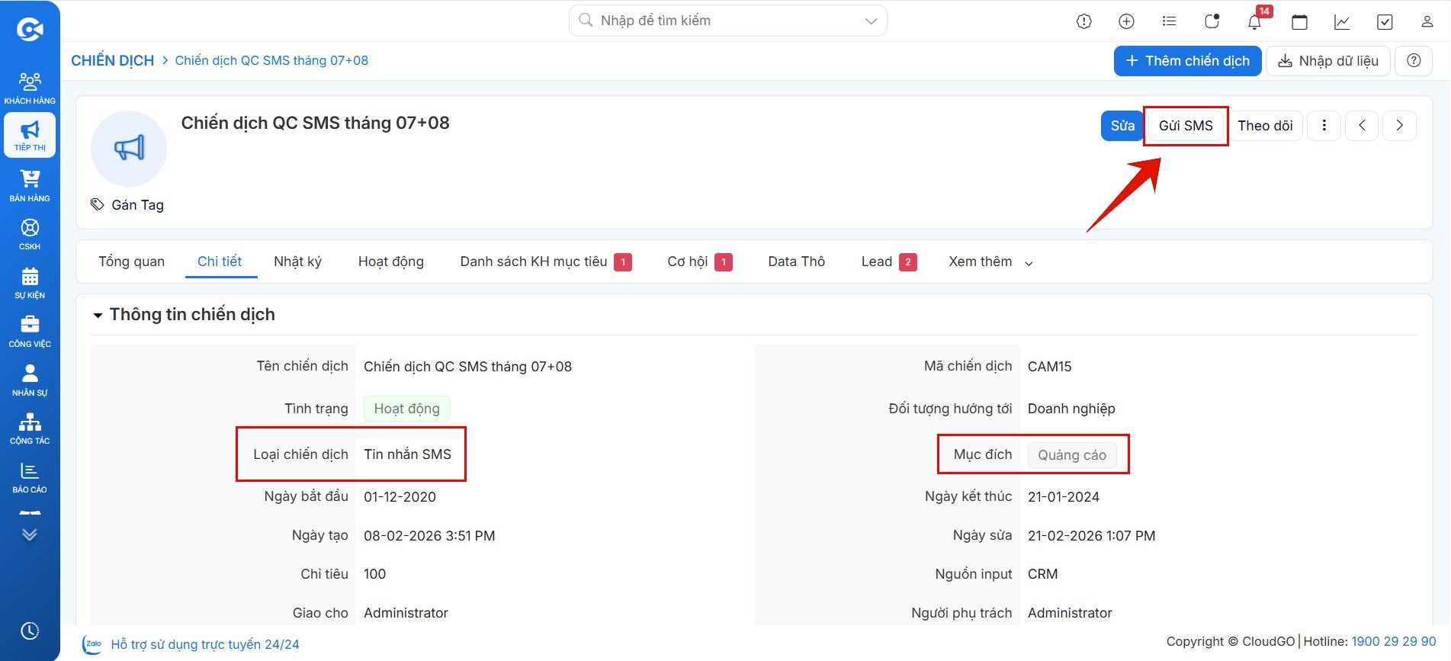Open the user profile icon
1451x661 pixels.
(1427, 21)
